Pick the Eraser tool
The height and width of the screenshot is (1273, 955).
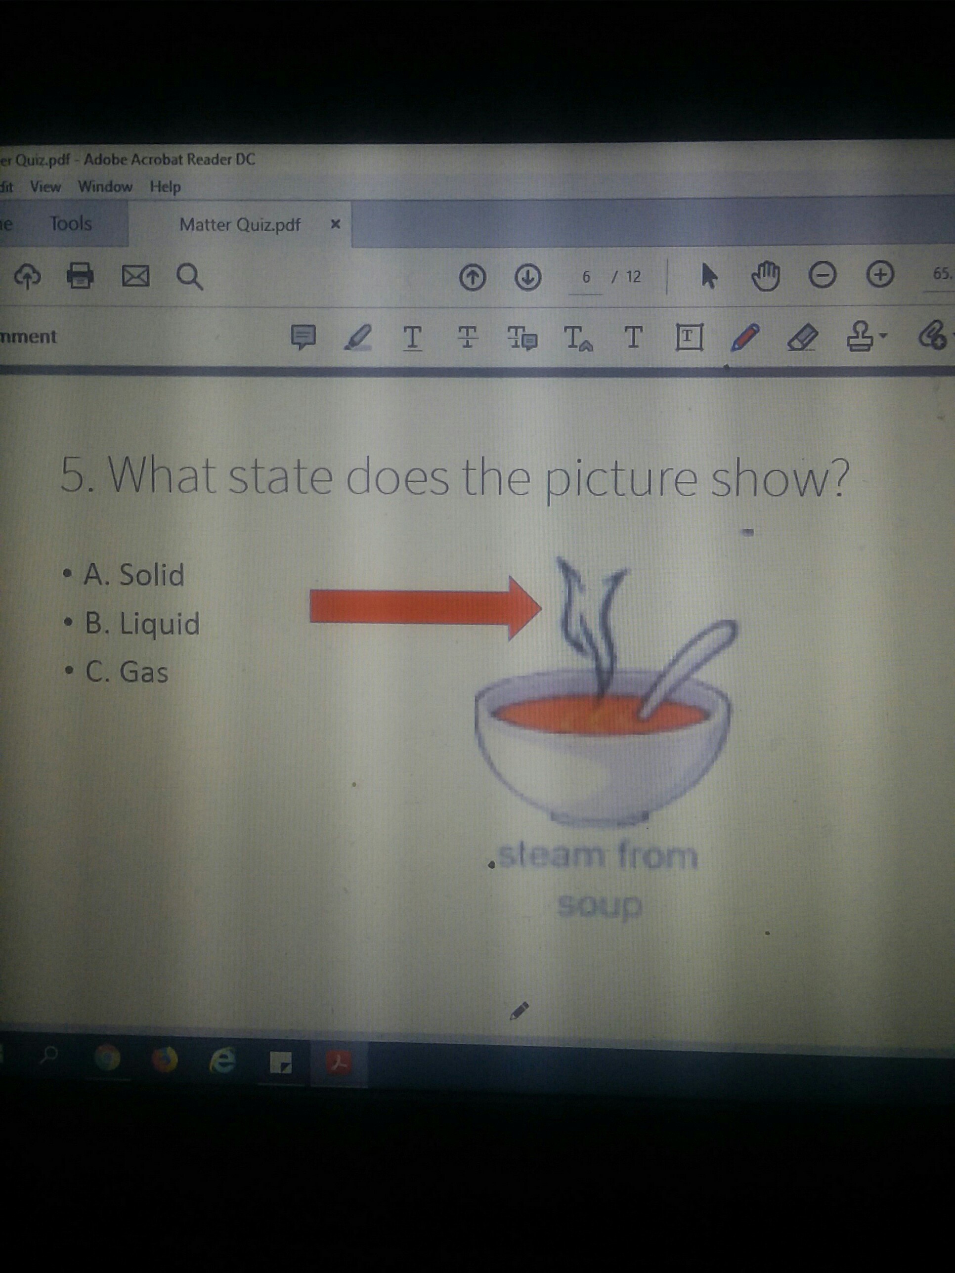802,337
